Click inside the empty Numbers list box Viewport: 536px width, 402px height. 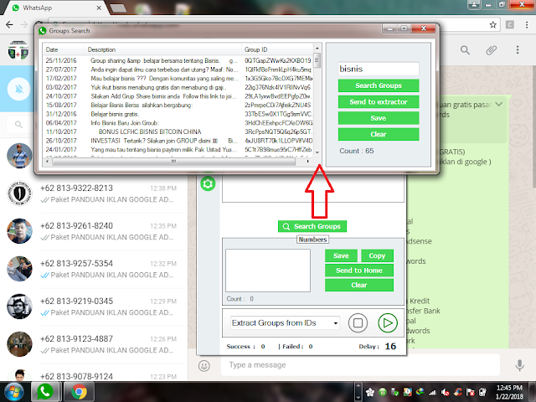coord(268,271)
